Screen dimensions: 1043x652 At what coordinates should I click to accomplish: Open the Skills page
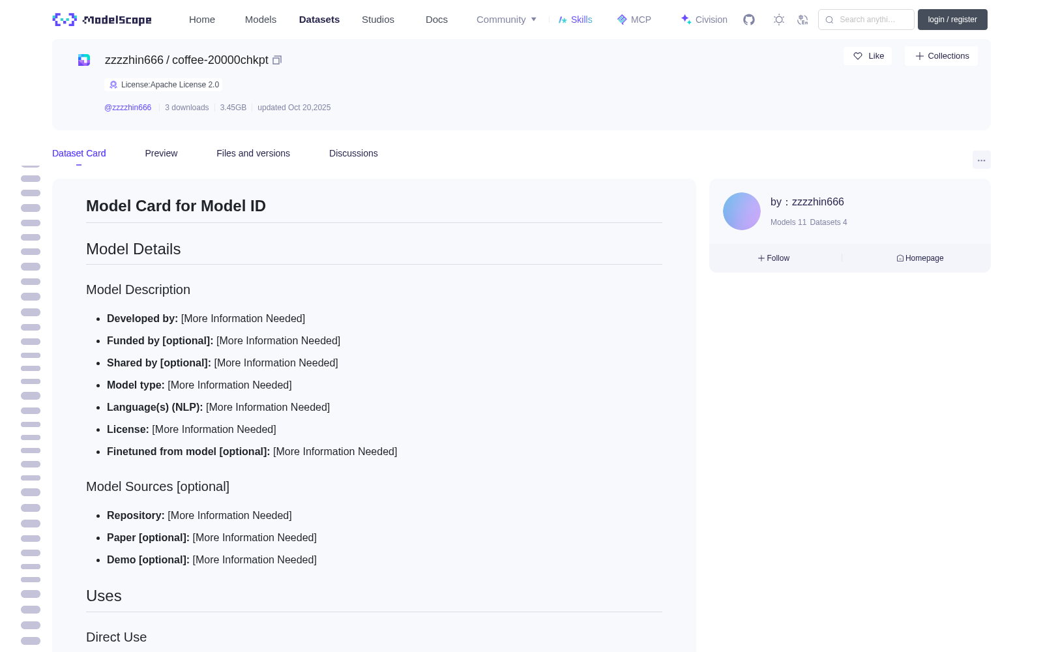click(x=576, y=20)
